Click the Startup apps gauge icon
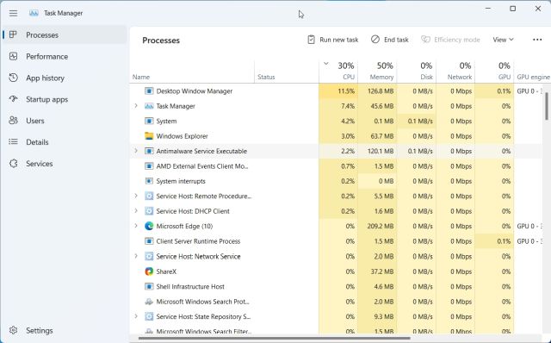The height and width of the screenshot is (343, 551). pyautogui.click(x=13, y=99)
